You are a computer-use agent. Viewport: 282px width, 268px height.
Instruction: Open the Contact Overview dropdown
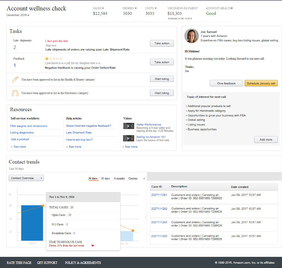coord(26,178)
